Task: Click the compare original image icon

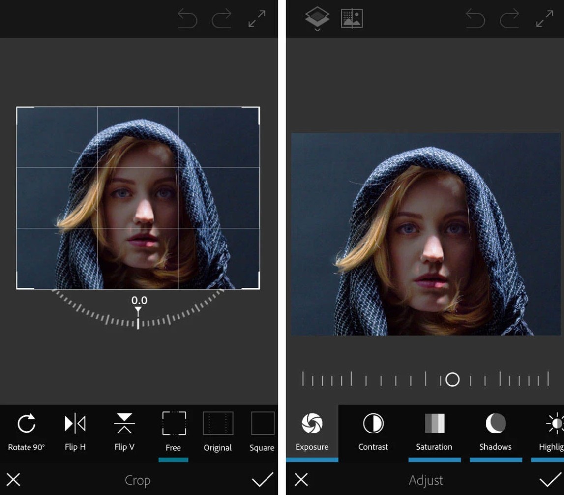Action: (x=352, y=19)
